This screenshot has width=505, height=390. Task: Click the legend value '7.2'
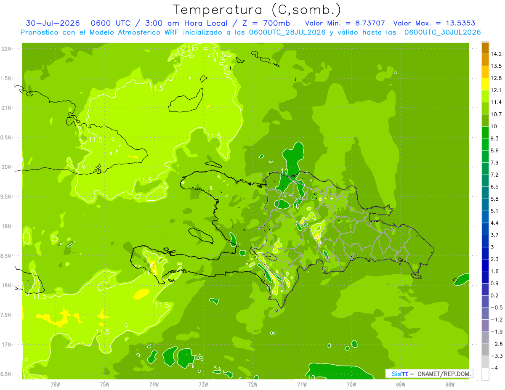tap(495, 175)
